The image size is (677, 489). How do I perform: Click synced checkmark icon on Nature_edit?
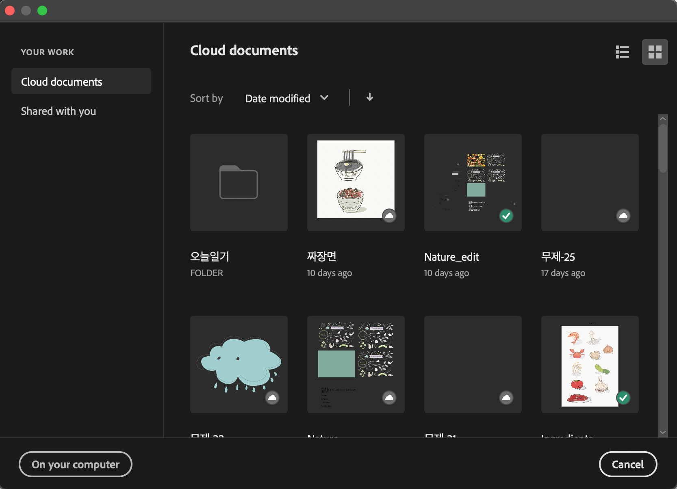tap(506, 216)
